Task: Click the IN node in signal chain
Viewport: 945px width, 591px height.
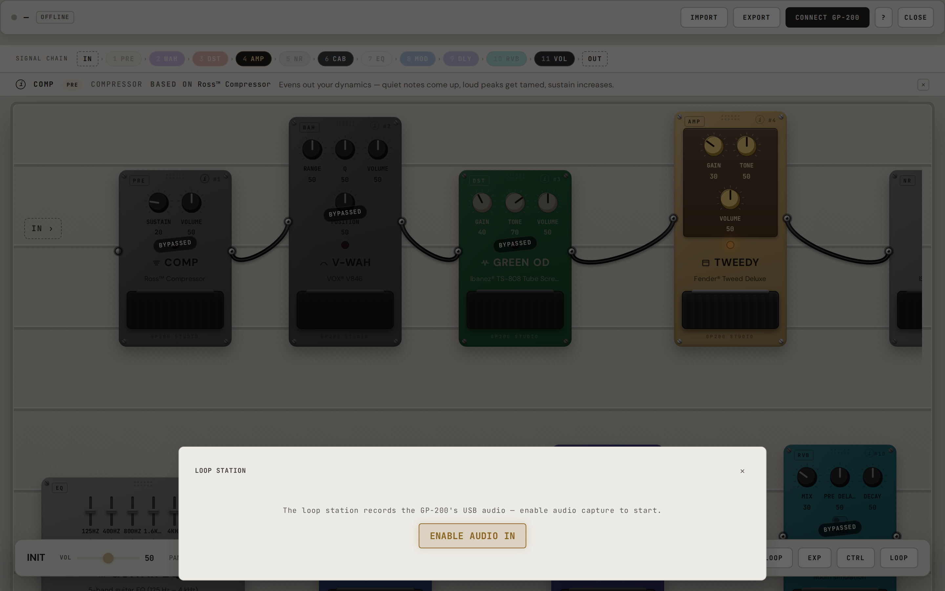Action: pos(88,59)
